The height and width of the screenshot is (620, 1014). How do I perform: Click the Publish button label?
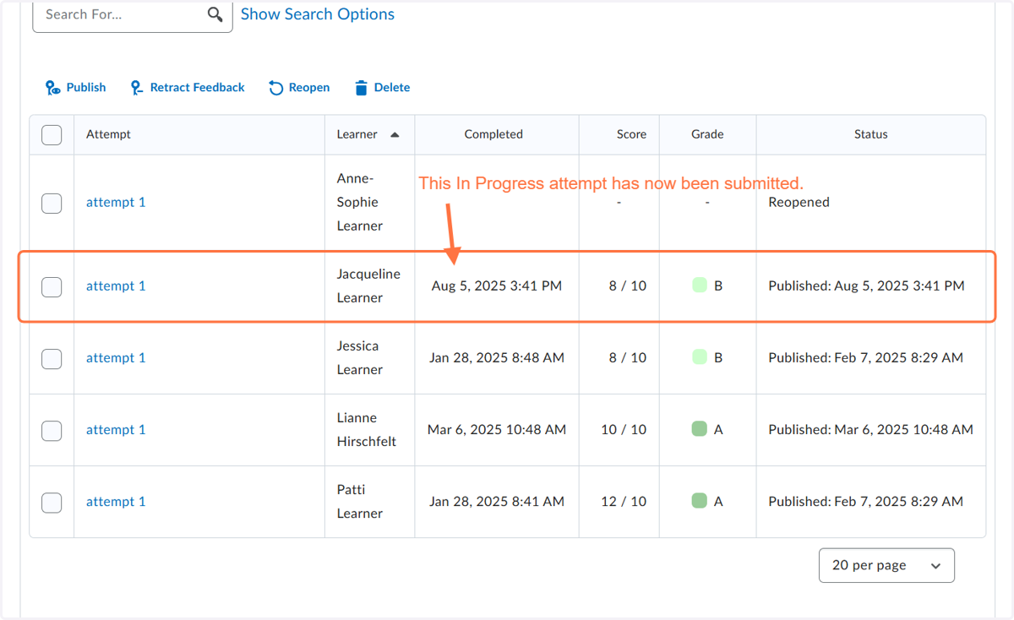point(86,88)
